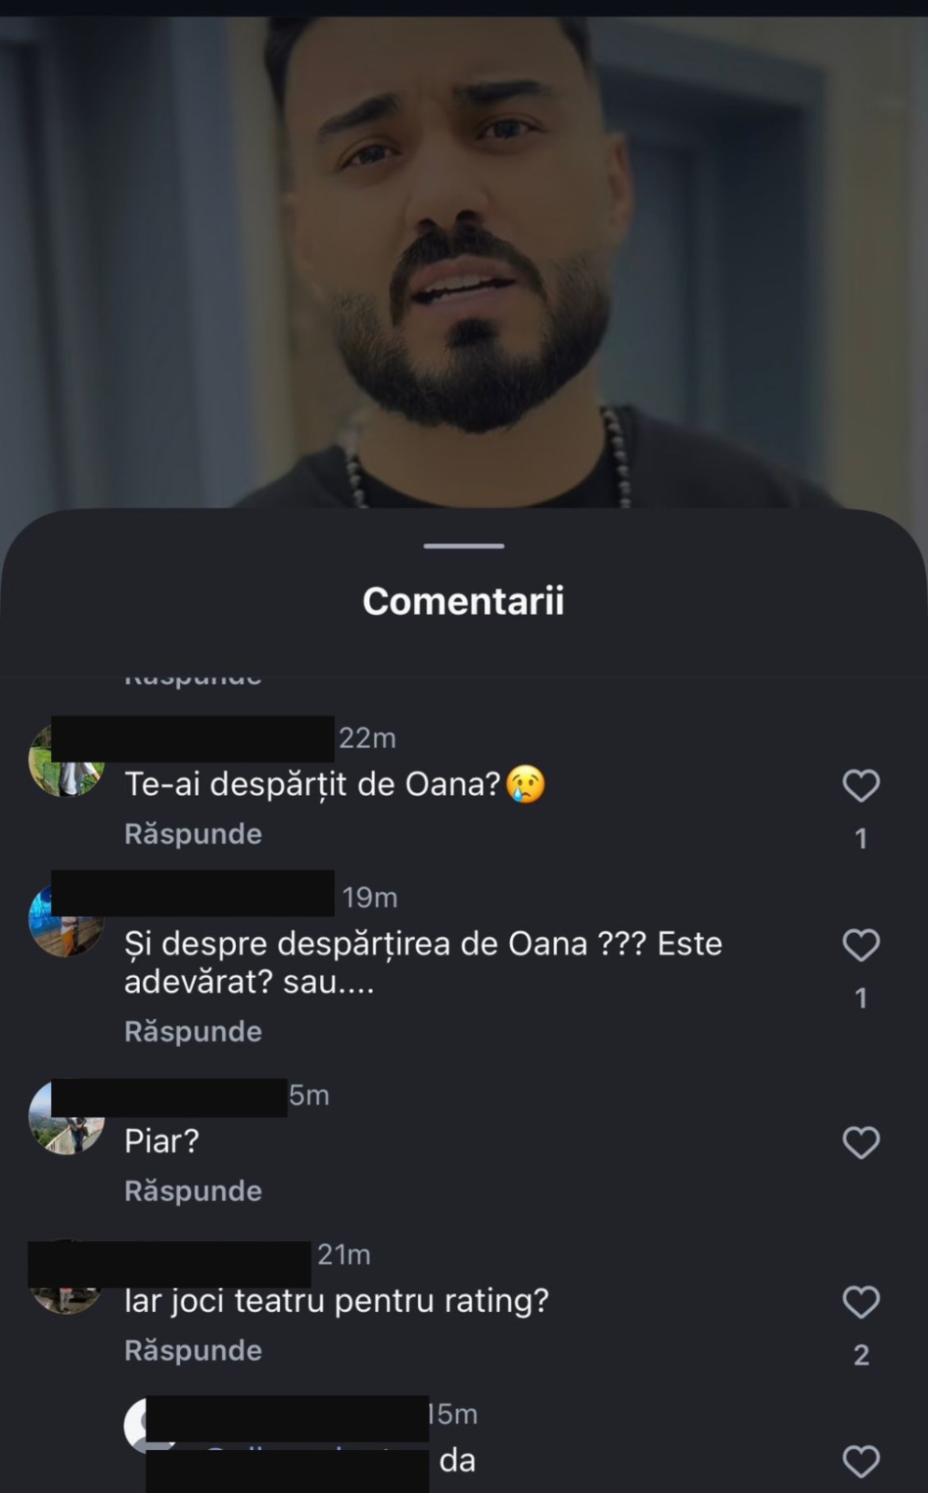Viewport: 928px width, 1493px height.
Task: Open like count under the 22m comment's heart
Action: click(861, 839)
